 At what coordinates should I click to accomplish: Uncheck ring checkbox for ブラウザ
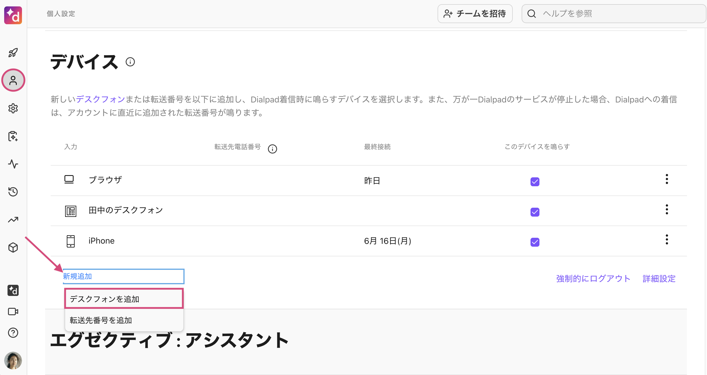pos(535,182)
